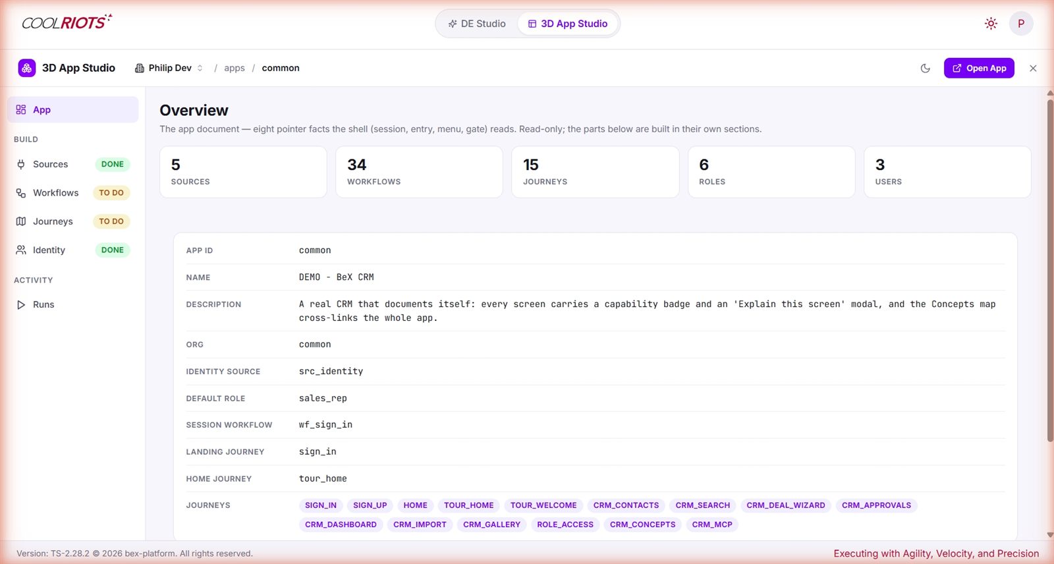Click the purple 3D App Studio logo icon

(x=27, y=68)
